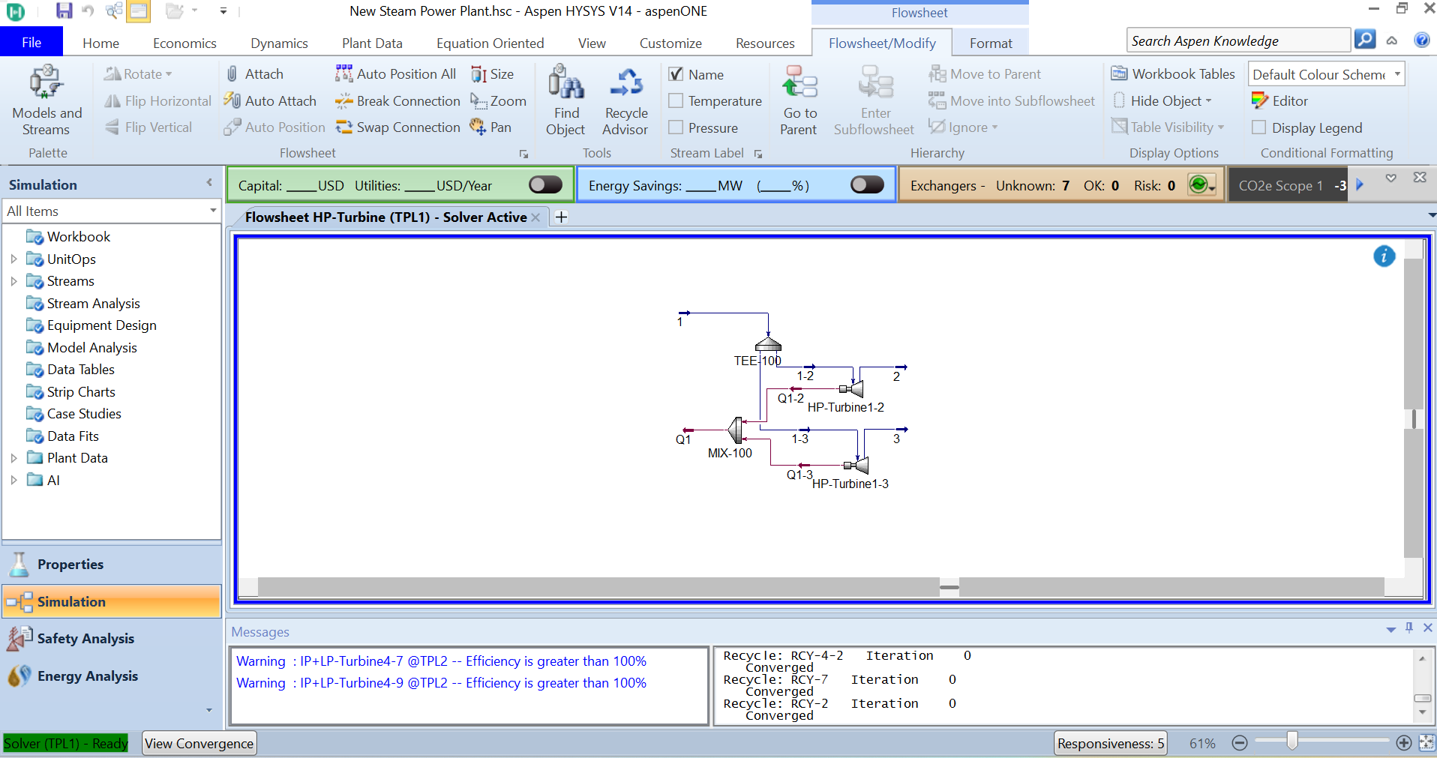This screenshot has height=758, width=1437.
Task: Click the Save icon in title bar
Action: (x=64, y=10)
